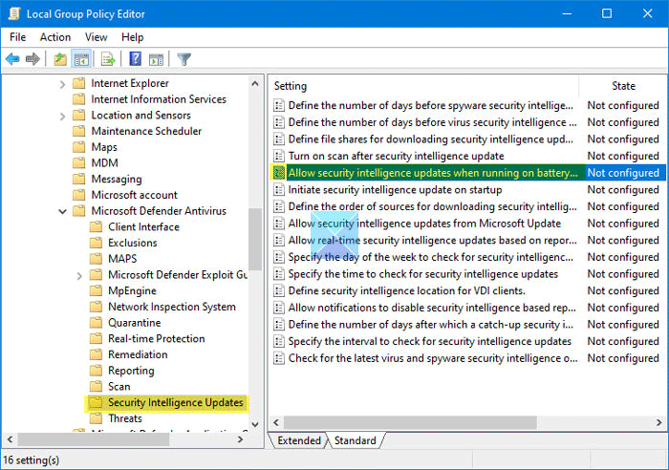Click the settings pane horizontal scroll right arrow
669x470 pixels.
[x=658, y=422]
